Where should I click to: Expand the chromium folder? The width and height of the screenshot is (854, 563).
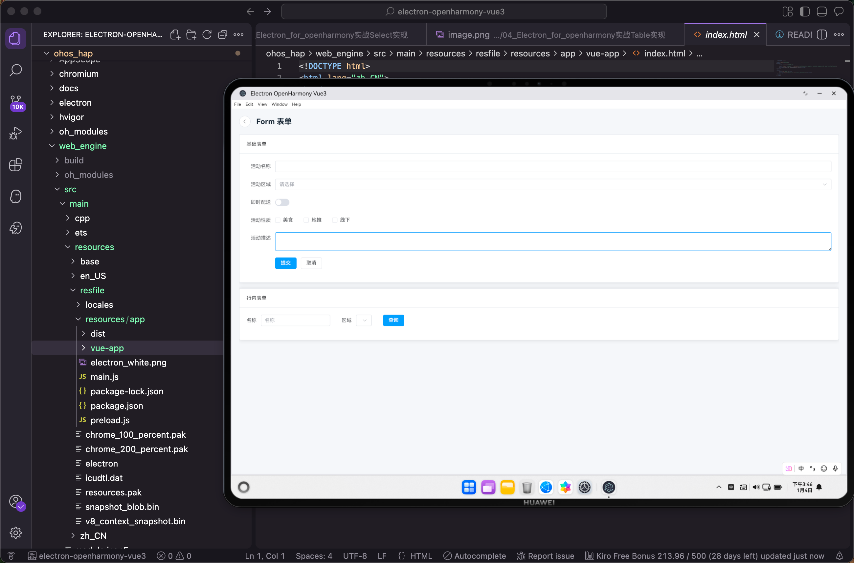pyautogui.click(x=79, y=73)
